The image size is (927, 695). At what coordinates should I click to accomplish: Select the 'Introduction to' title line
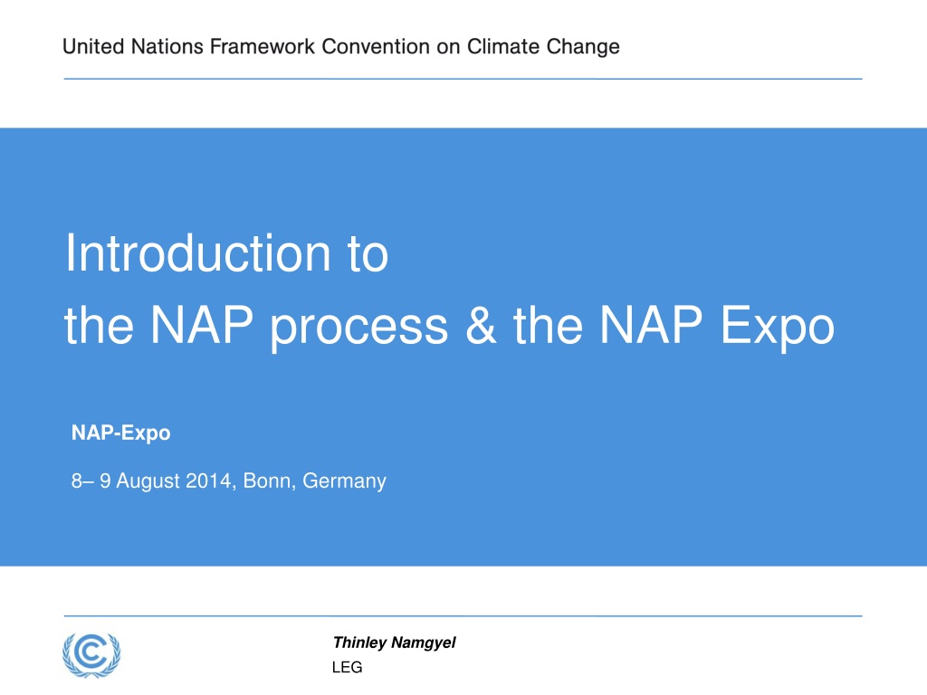pos(226,253)
